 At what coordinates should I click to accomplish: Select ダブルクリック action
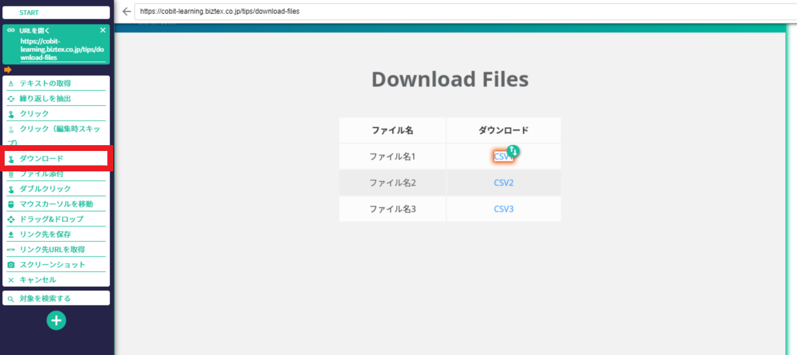click(56, 189)
